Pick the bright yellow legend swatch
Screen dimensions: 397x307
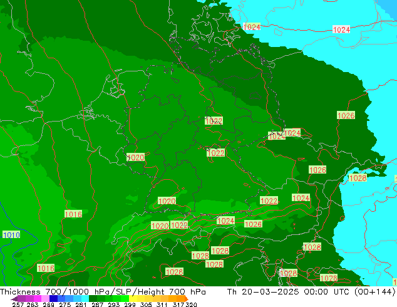[x=133, y=298]
